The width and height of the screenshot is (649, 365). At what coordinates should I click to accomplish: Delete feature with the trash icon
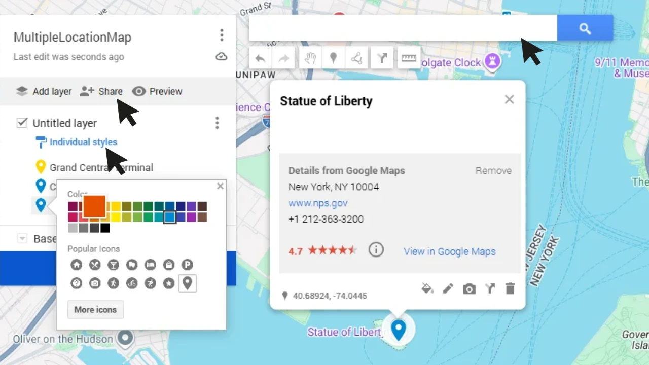click(x=510, y=288)
